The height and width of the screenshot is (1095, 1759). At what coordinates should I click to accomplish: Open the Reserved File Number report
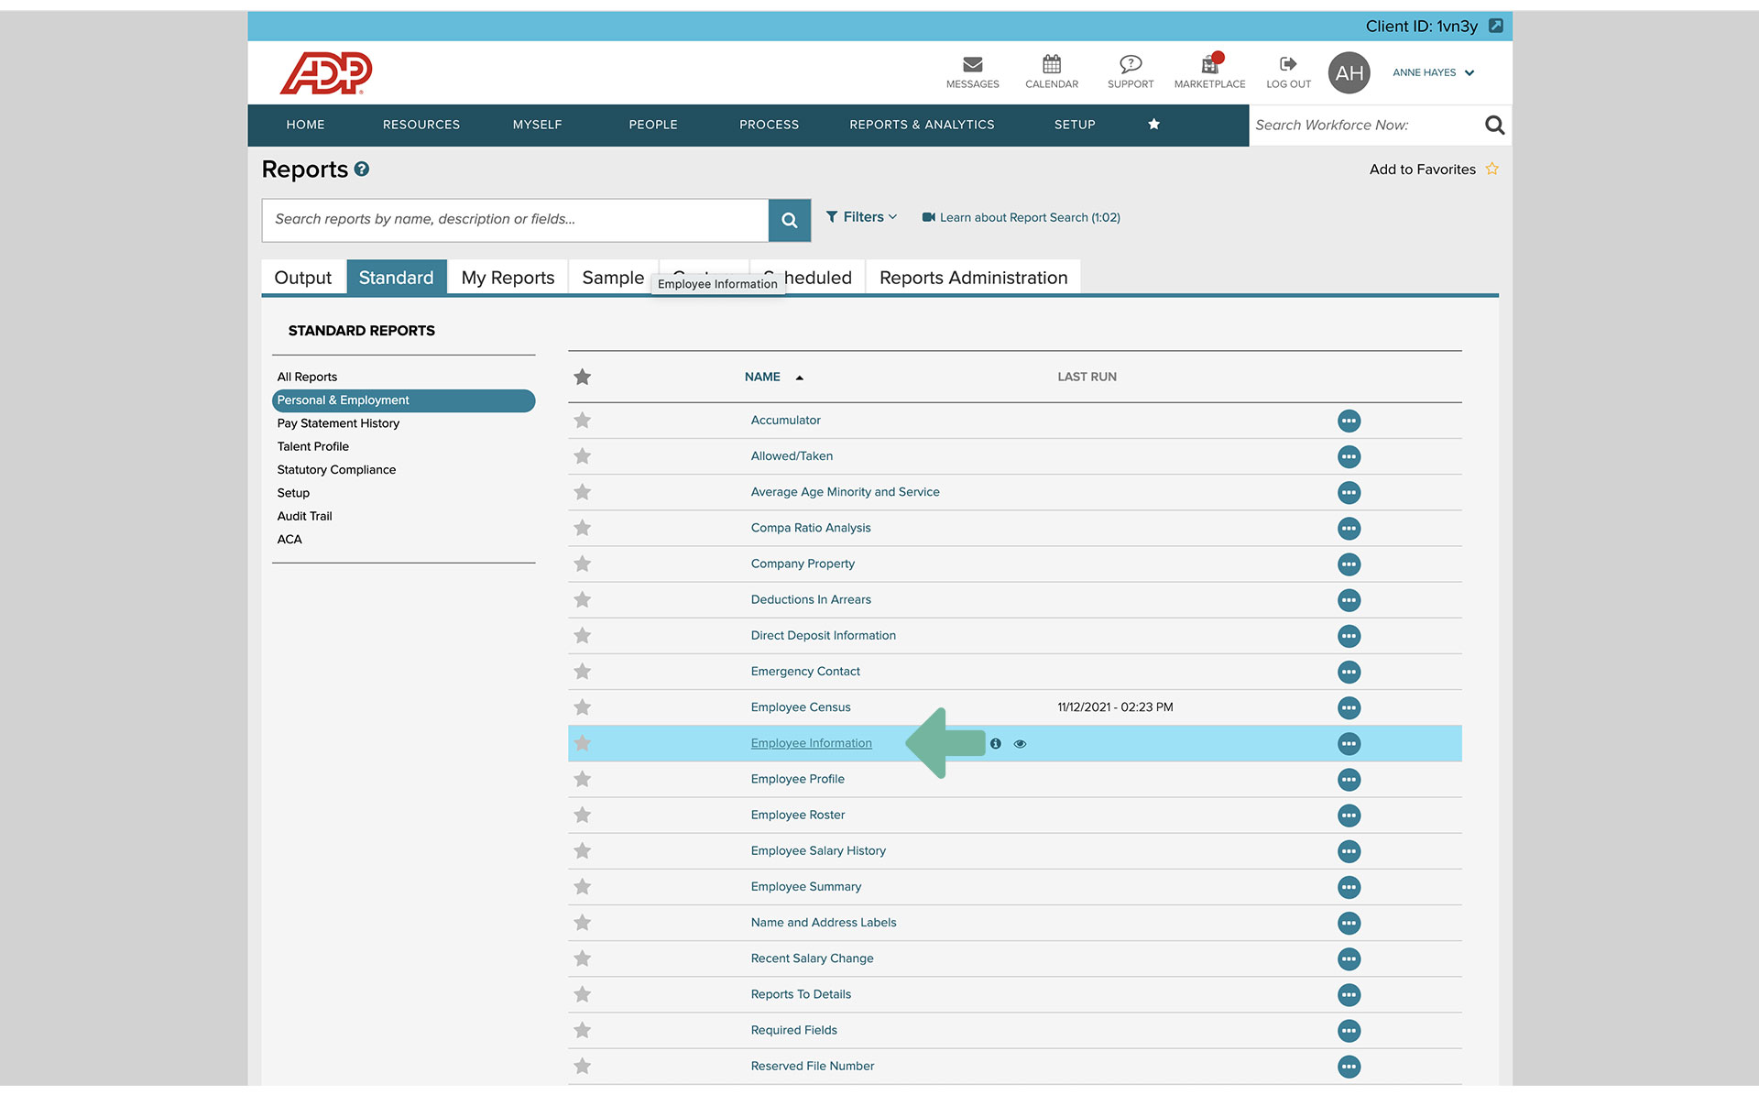coord(813,1067)
